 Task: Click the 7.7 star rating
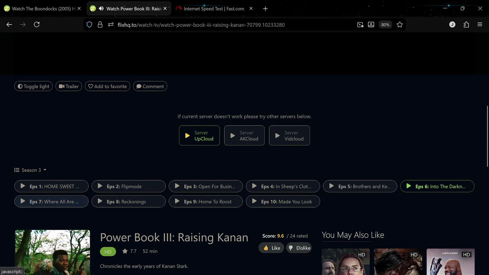pyautogui.click(x=130, y=251)
